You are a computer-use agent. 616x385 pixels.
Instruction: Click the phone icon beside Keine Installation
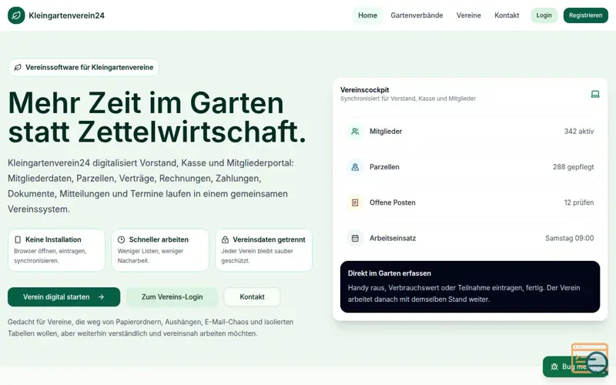pyautogui.click(x=18, y=239)
